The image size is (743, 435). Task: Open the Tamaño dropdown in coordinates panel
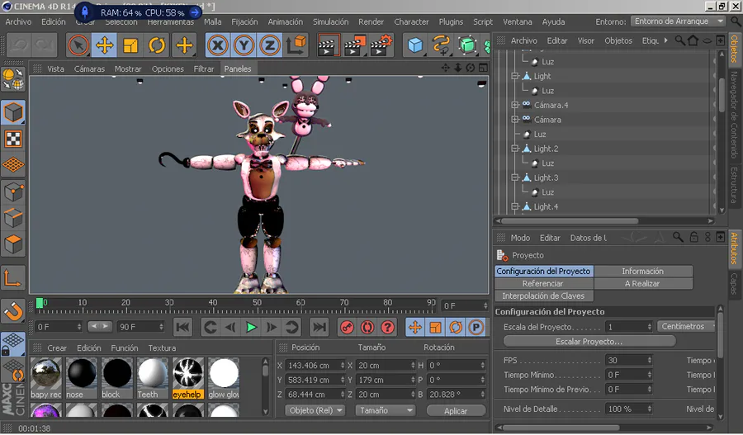click(385, 410)
